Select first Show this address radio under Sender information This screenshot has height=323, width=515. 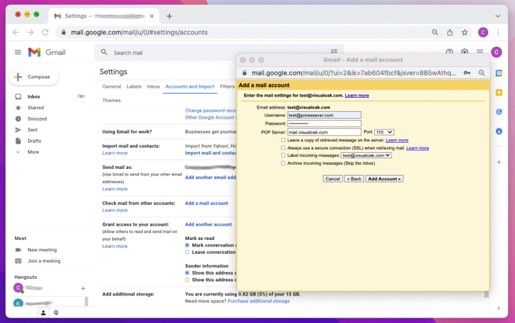click(187, 273)
